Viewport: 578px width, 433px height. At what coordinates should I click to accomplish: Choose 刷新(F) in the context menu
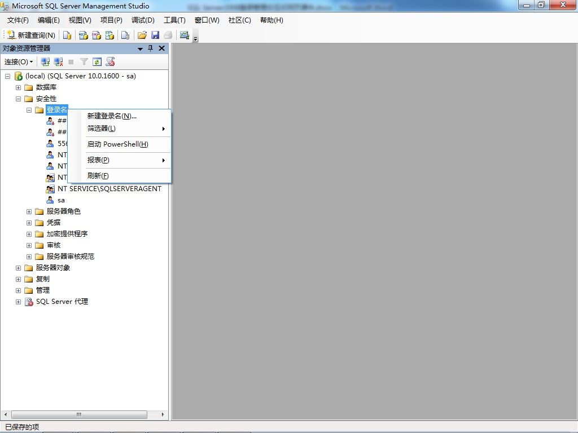tap(120, 176)
